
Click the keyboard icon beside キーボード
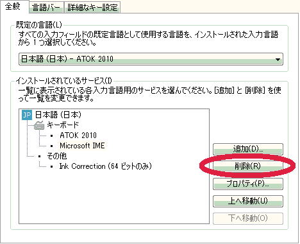(x=39, y=125)
